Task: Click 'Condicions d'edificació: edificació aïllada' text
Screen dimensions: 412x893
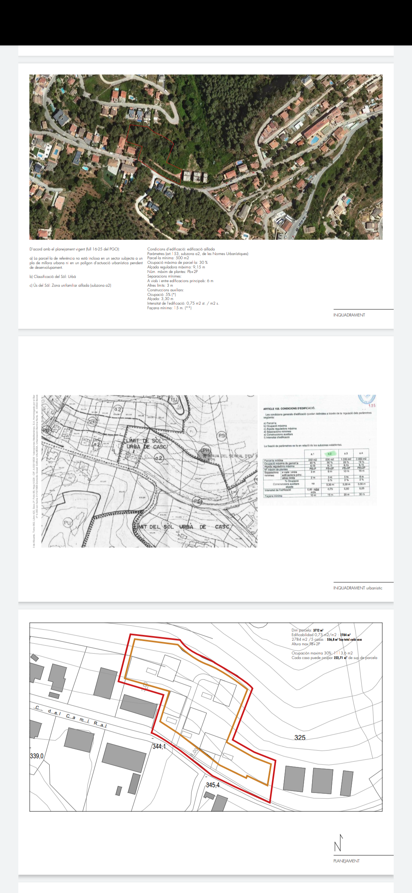Action: click(x=181, y=249)
